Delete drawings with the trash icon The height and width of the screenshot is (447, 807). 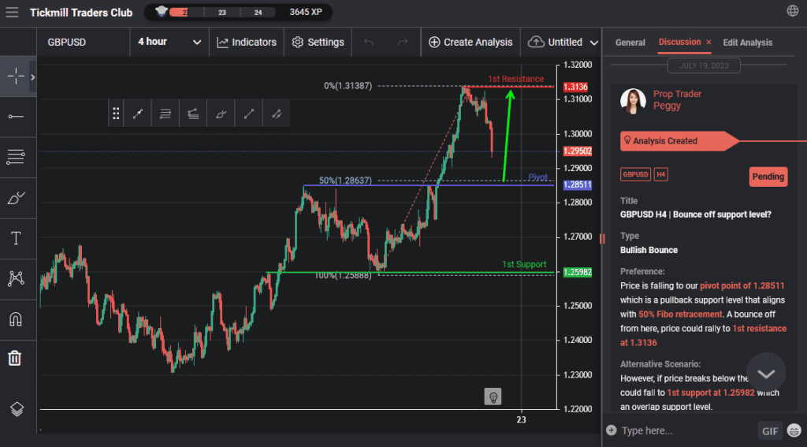coord(15,359)
